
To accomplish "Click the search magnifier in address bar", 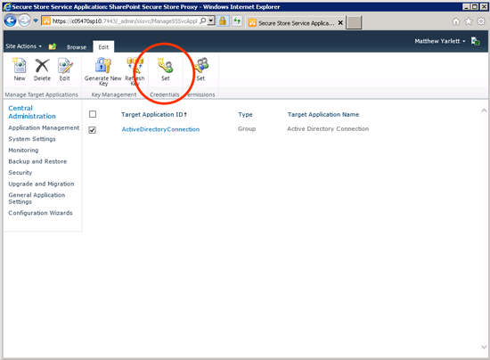I will [202, 20].
